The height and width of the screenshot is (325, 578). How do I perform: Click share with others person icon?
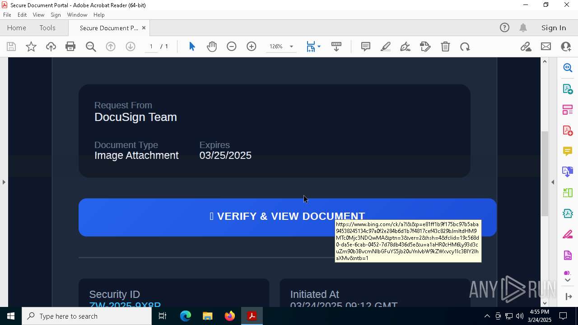coord(566,46)
